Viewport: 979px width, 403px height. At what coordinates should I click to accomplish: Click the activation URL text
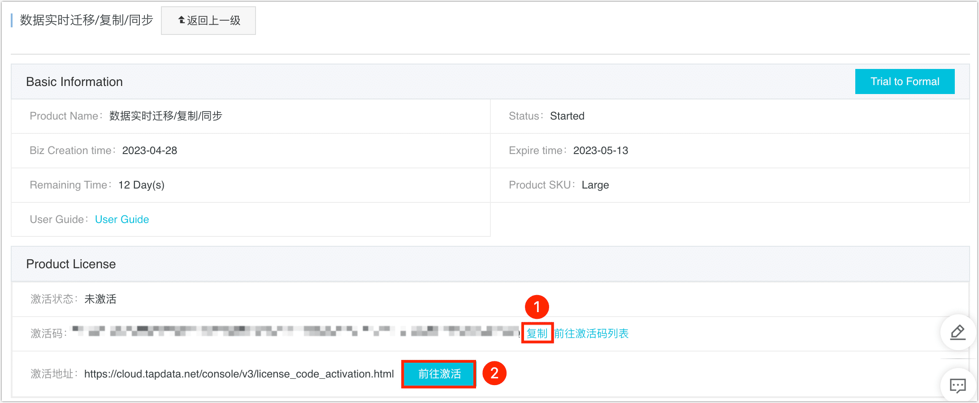239,374
